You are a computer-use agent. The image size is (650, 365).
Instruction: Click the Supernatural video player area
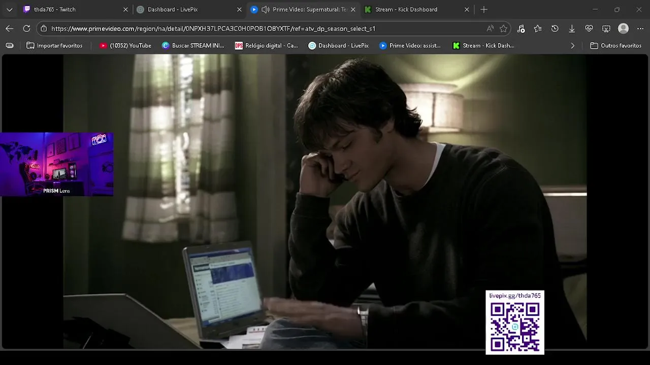[325, 202]
